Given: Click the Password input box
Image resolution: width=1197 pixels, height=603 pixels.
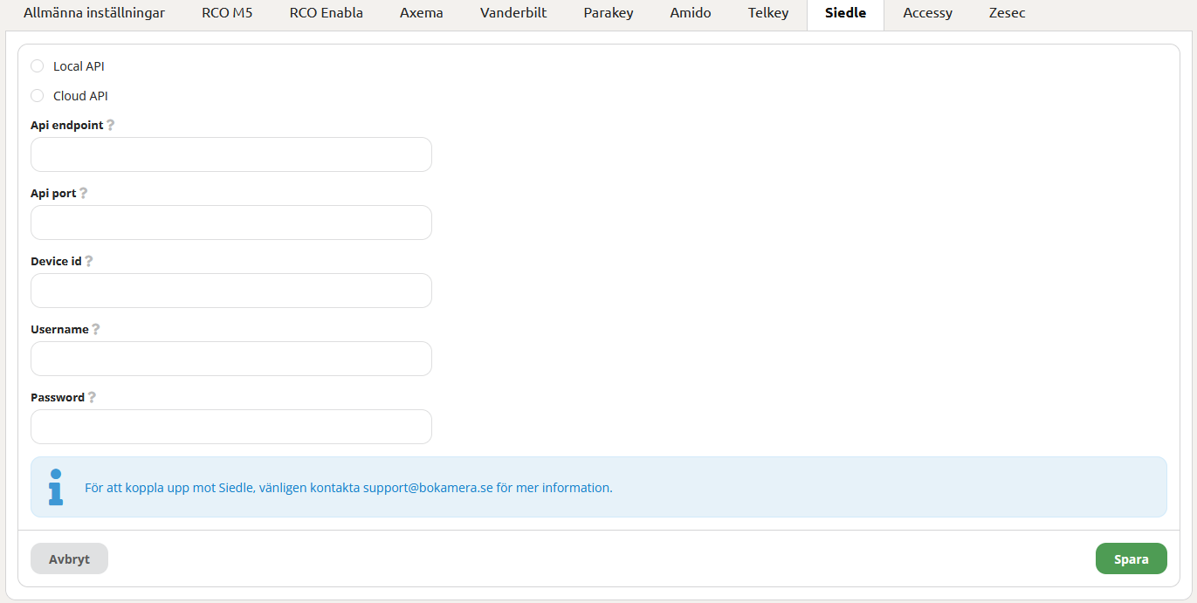Looking at the screenshot, I should point(231,427).
